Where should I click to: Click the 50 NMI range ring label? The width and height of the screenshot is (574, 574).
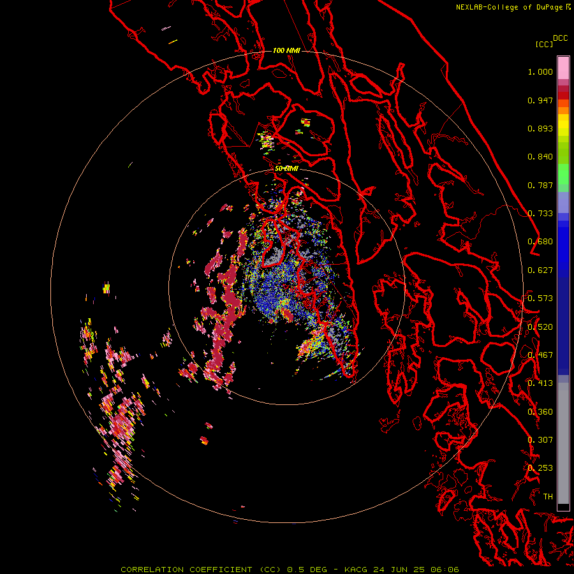tap(286, 168)
